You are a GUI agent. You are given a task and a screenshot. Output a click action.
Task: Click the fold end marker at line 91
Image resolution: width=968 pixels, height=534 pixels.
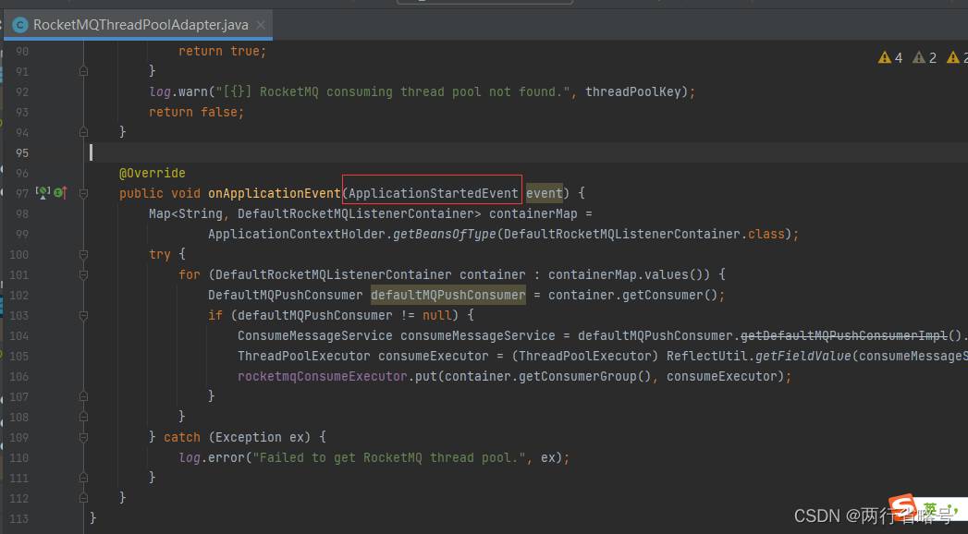tap(83, 71)
